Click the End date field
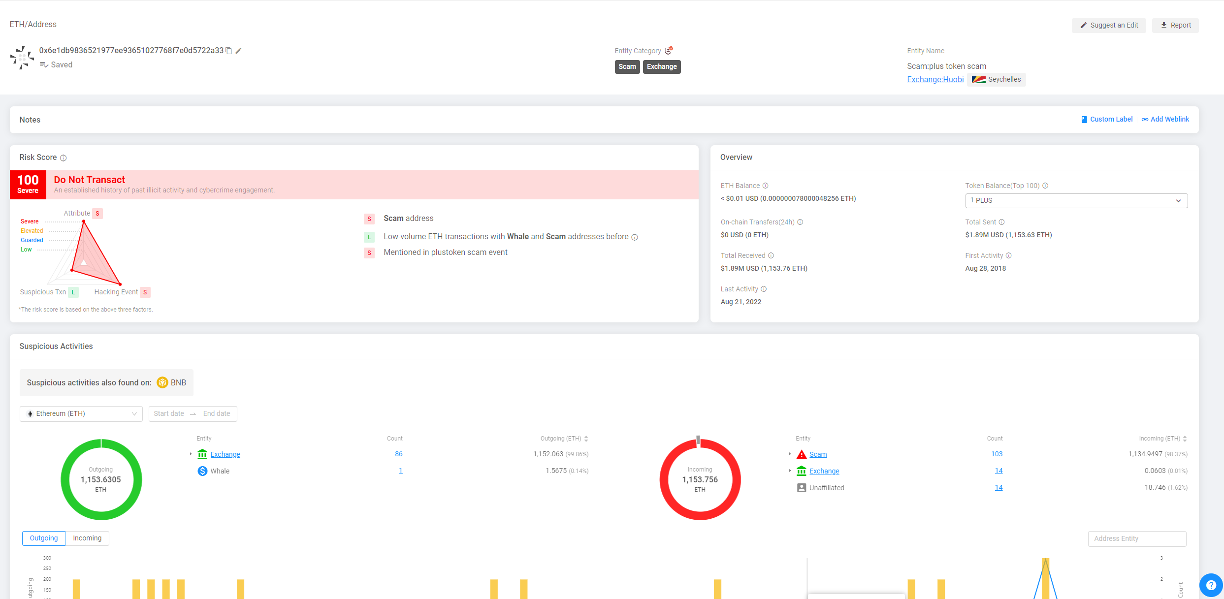The image size is (1224, 599). [x=217, y=414]
